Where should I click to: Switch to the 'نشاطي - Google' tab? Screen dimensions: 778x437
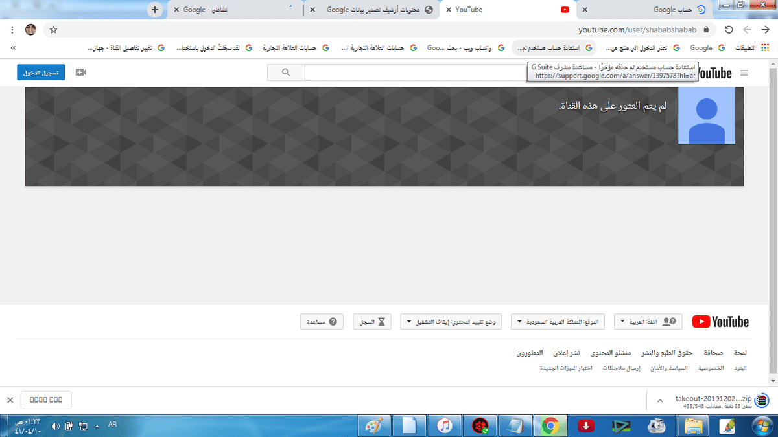tap(235, 10)
